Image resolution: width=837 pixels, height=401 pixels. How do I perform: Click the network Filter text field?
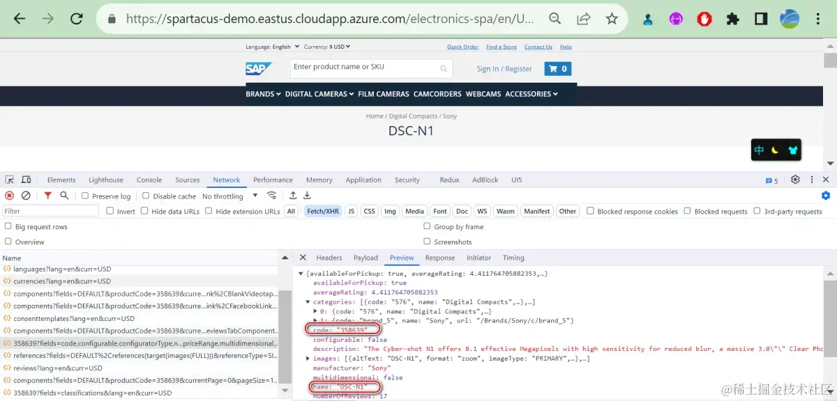point(50,211)
